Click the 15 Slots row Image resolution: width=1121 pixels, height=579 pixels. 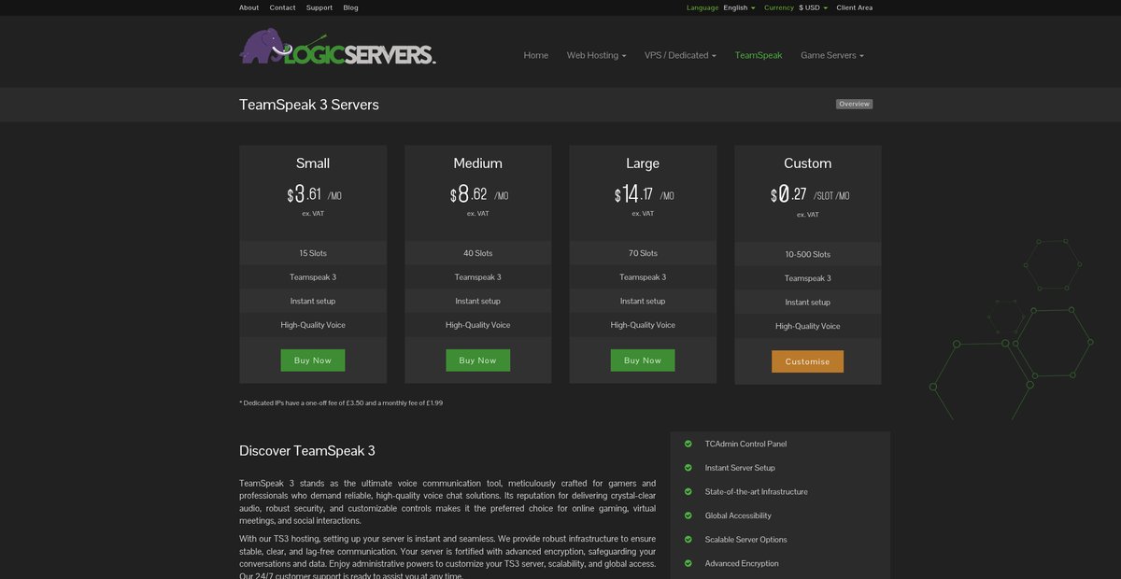click(x=313, y=253)
